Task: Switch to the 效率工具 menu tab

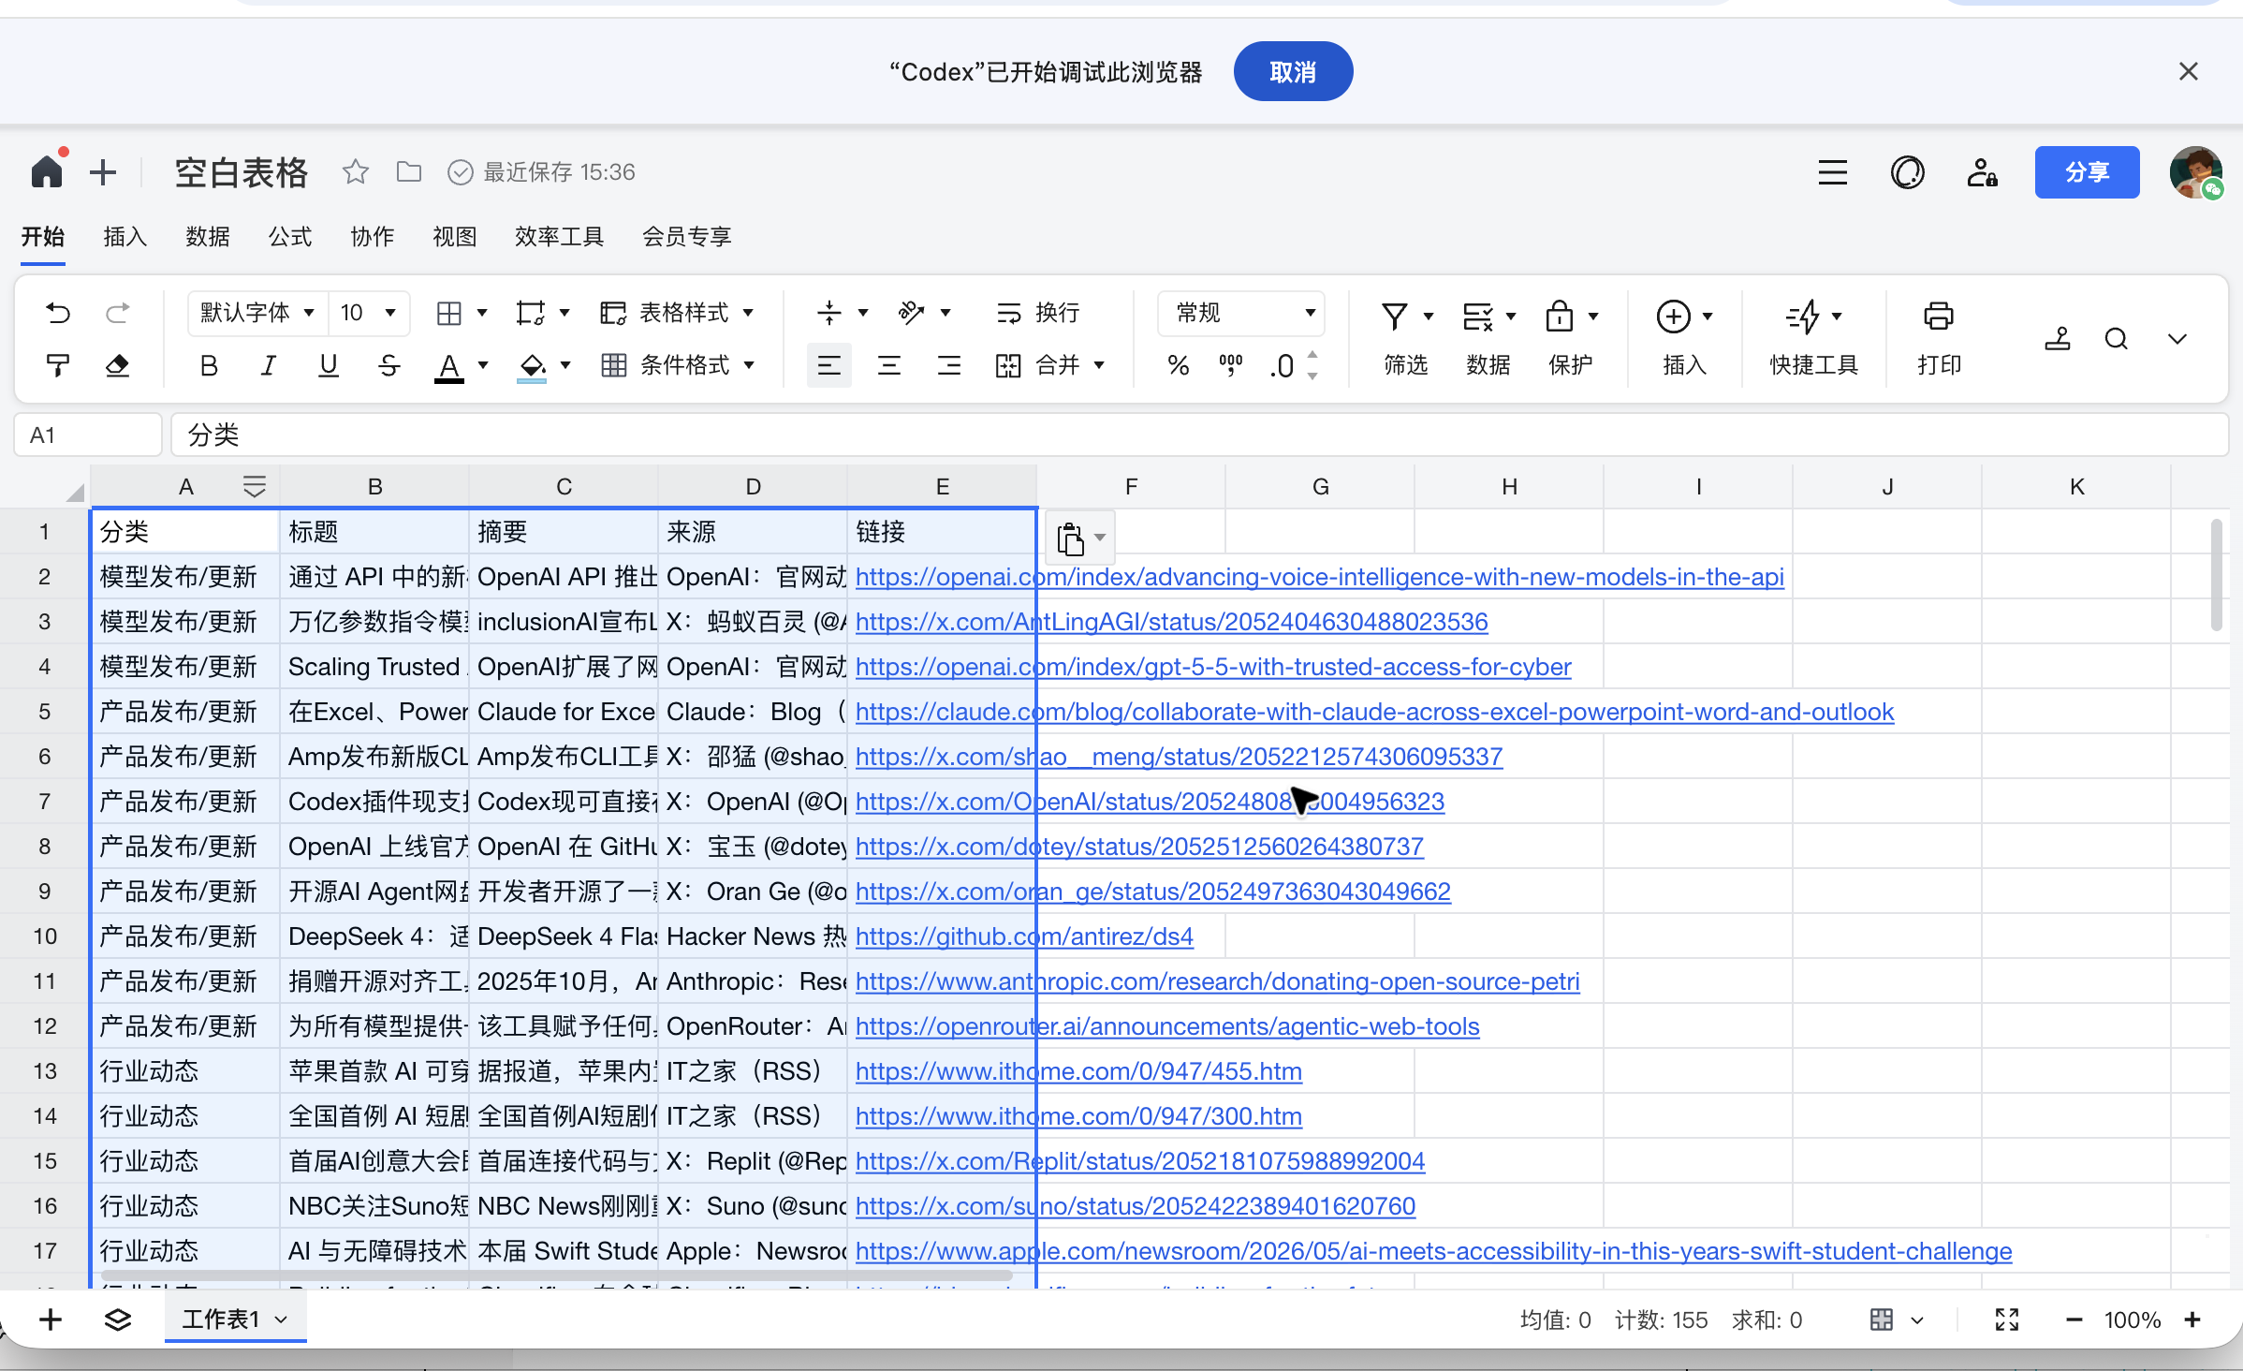Action: click(x=560, y=236)
